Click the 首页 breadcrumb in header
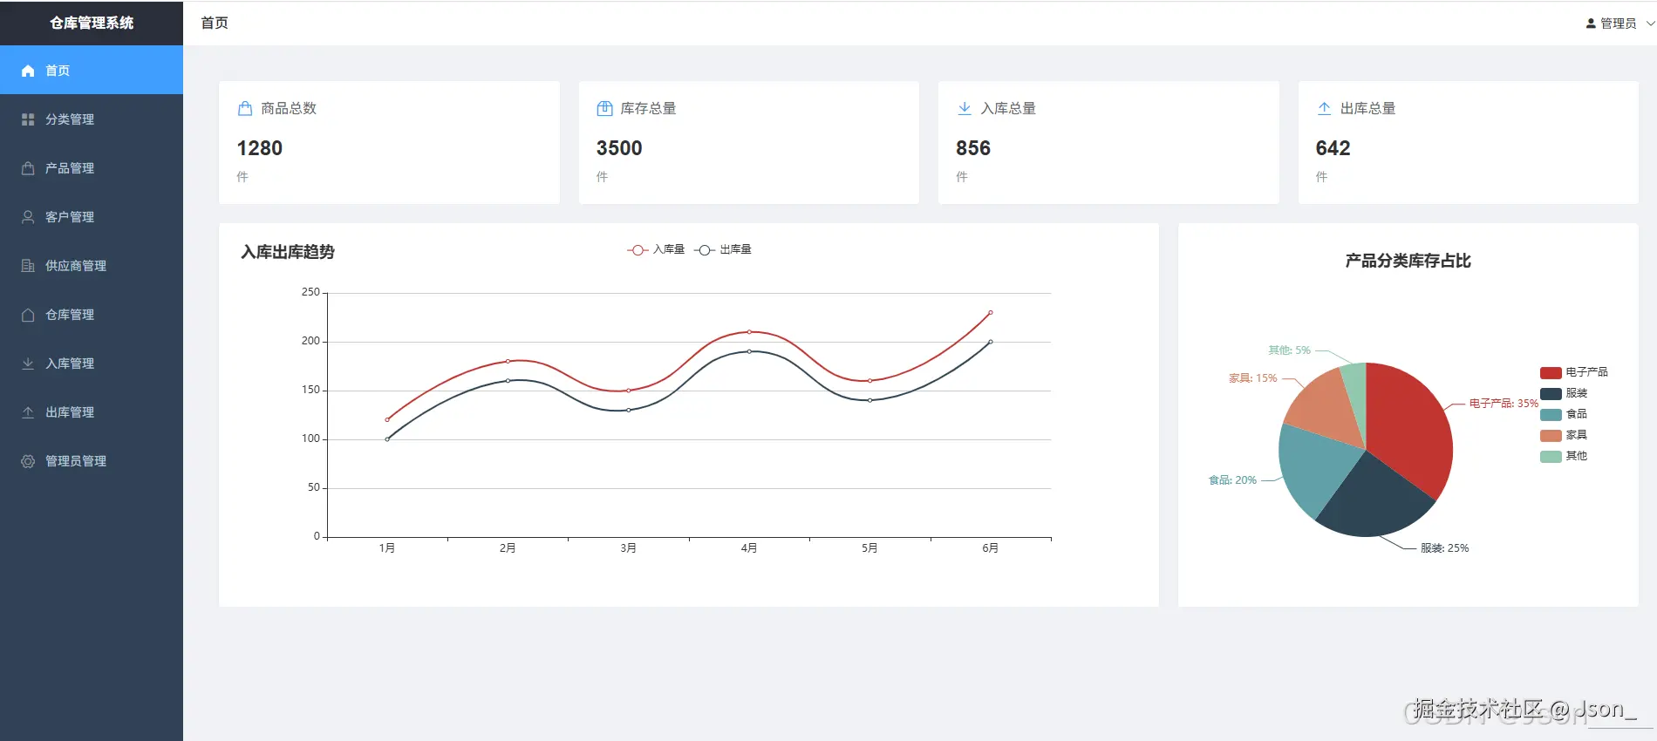 [215, 23]
